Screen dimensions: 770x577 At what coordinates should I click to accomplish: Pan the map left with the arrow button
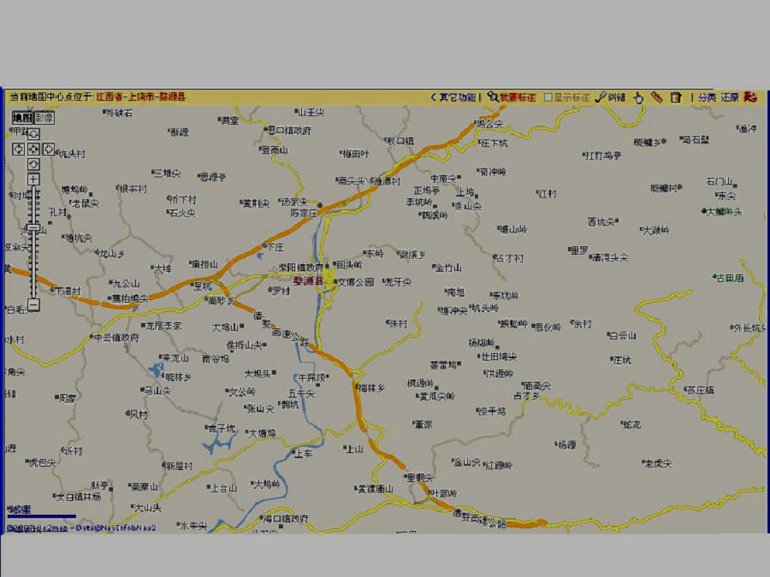click(18, 149)
